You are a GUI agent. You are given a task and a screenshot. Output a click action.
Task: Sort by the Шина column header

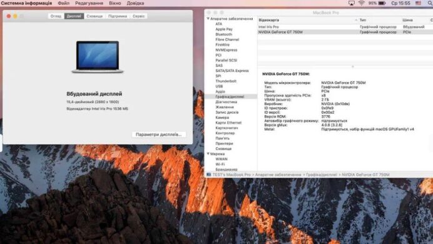(x=415, y=20)
